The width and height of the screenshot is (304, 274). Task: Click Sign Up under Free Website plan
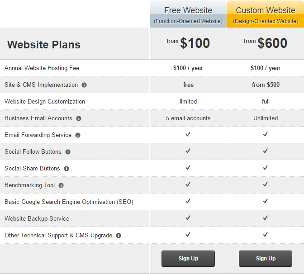188,259
